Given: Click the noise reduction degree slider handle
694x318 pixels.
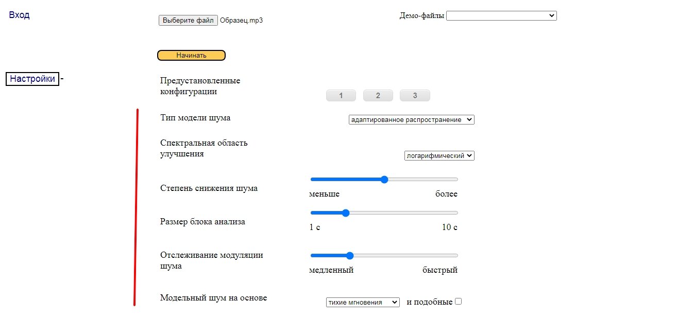Looking at the screenshot, I should [x=384, y=180].
